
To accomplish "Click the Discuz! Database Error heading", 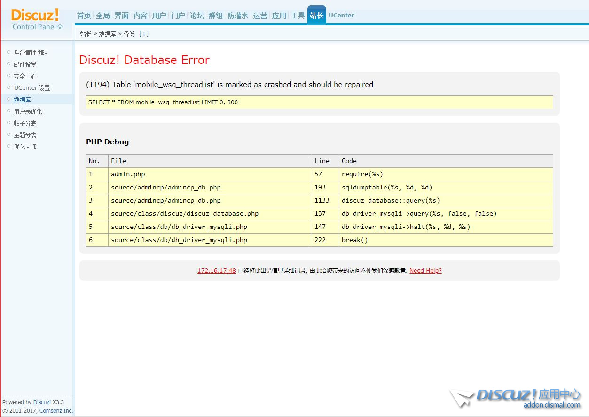I will (144, 60).
